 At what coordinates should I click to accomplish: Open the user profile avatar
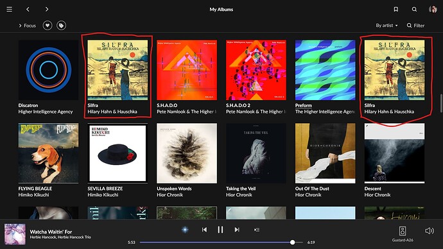click(x=433, y=10)
